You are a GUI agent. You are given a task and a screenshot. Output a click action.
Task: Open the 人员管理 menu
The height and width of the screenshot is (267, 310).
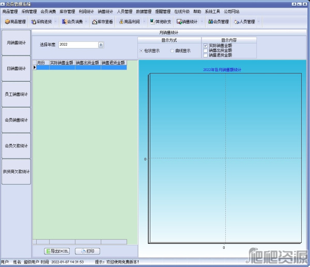coord(125,11)
